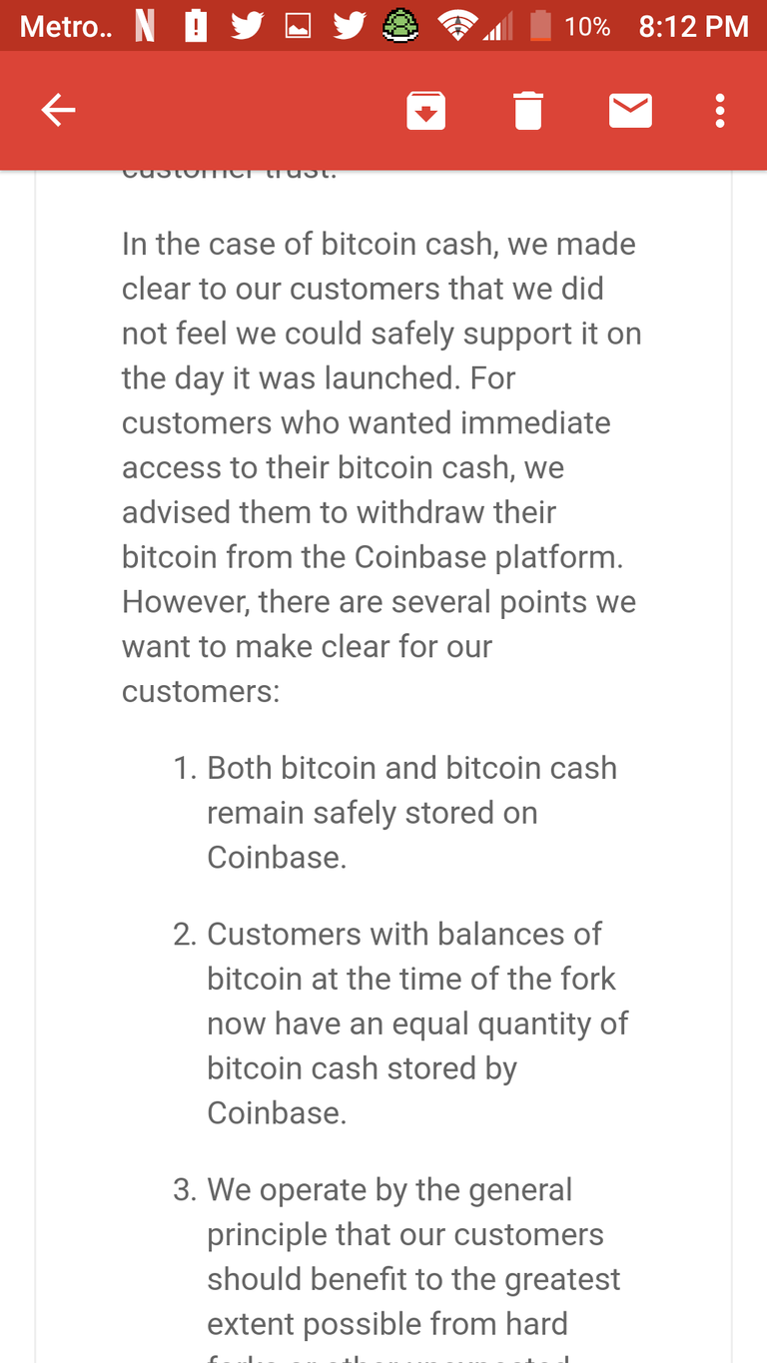Tap the green turtle app notification icon
Image resolution: width=767 pixels, height=1363 pixels.
click(x=401, y=26)
